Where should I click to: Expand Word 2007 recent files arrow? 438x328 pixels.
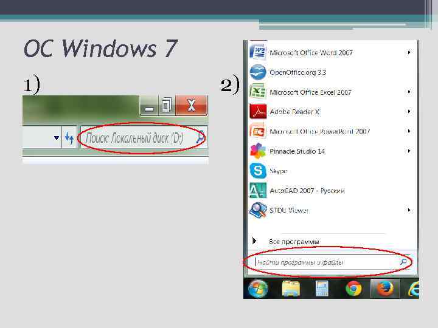tap(409, 52)
